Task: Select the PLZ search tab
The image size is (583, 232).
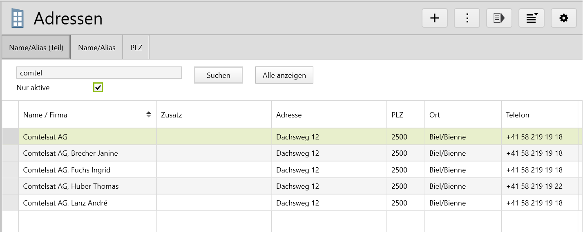Action: pyautogui.click(x=136, y=48)
